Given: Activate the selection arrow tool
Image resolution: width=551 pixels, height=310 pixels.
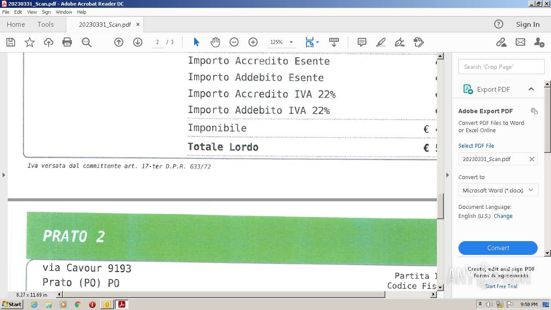Looking at the screenshot, I should tap(196, 42).
